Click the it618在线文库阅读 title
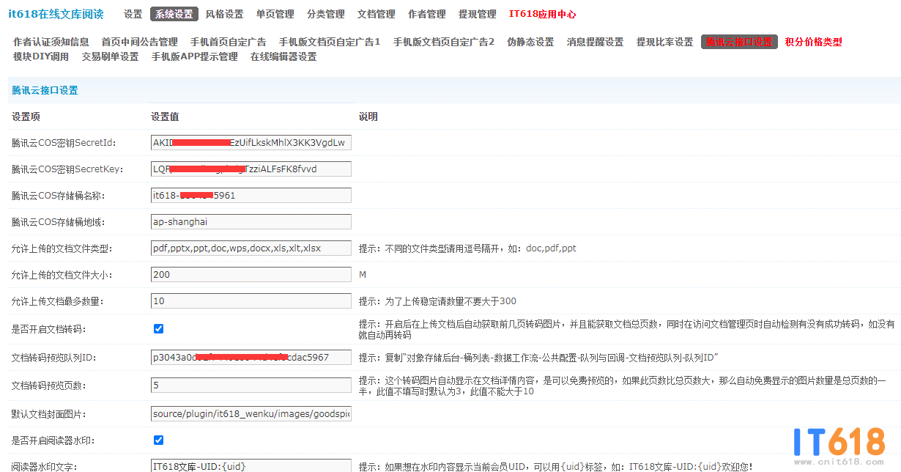901x472 pixels. 56,14
